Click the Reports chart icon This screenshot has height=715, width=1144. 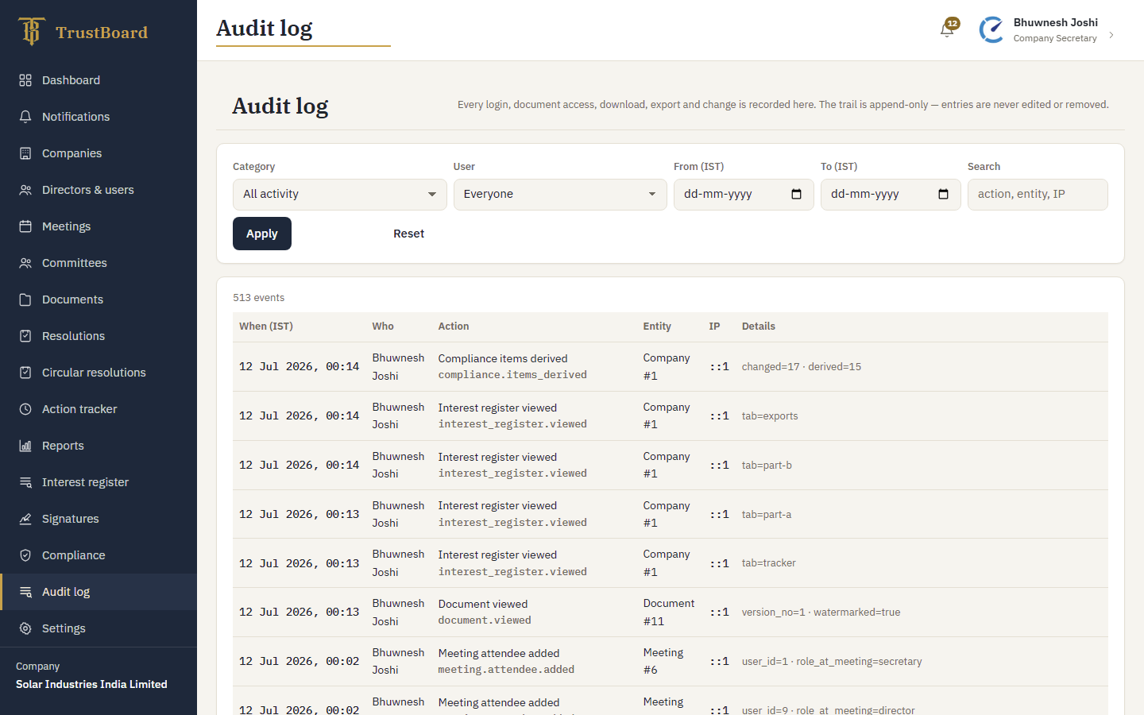[25, 446]
